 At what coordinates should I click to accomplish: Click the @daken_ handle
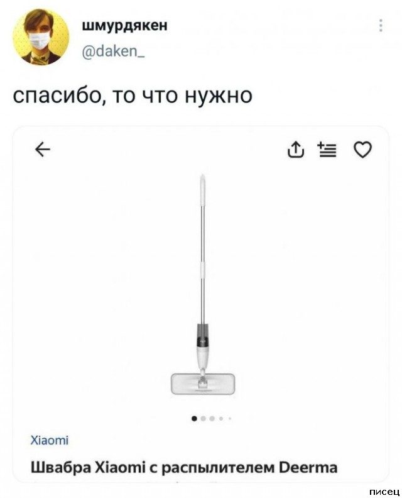[114, 51]
